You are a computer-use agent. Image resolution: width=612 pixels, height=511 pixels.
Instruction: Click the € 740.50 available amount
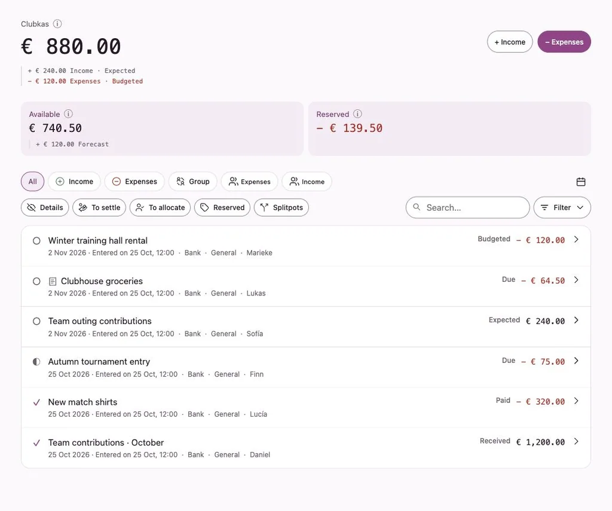click(56, 128)
